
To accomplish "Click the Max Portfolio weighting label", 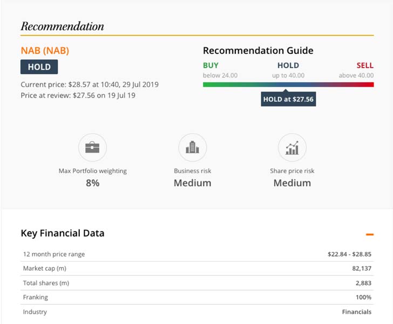I will [x=92, y=171].
